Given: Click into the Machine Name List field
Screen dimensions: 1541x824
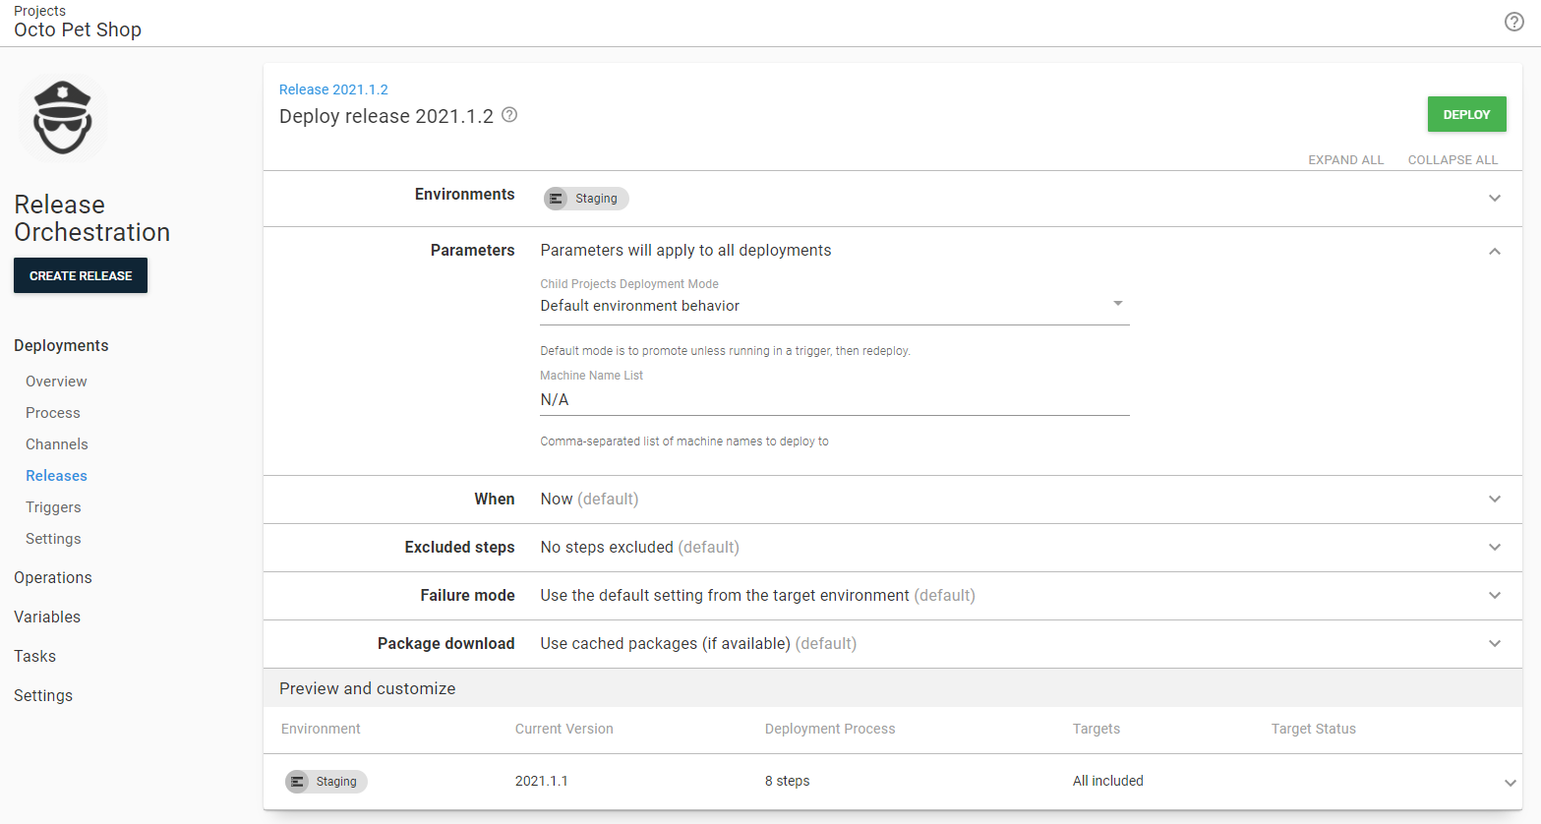Looking at the screenshot, I should coord(834,400).
